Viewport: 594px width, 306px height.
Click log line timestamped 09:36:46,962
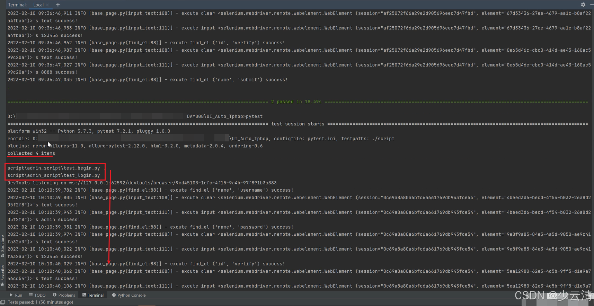tap(146, 43)
